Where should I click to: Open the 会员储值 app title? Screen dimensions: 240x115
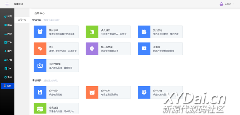[x=54, y=108]
